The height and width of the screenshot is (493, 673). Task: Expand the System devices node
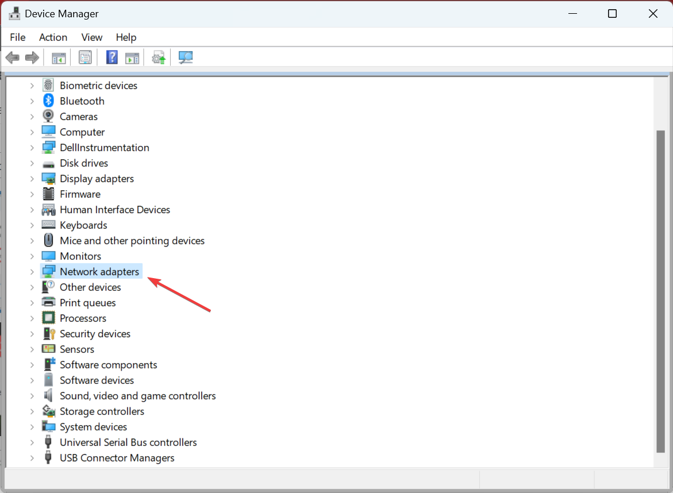coord(32,427)
